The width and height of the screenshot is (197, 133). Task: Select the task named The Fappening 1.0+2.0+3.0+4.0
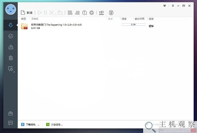[57, 25]
